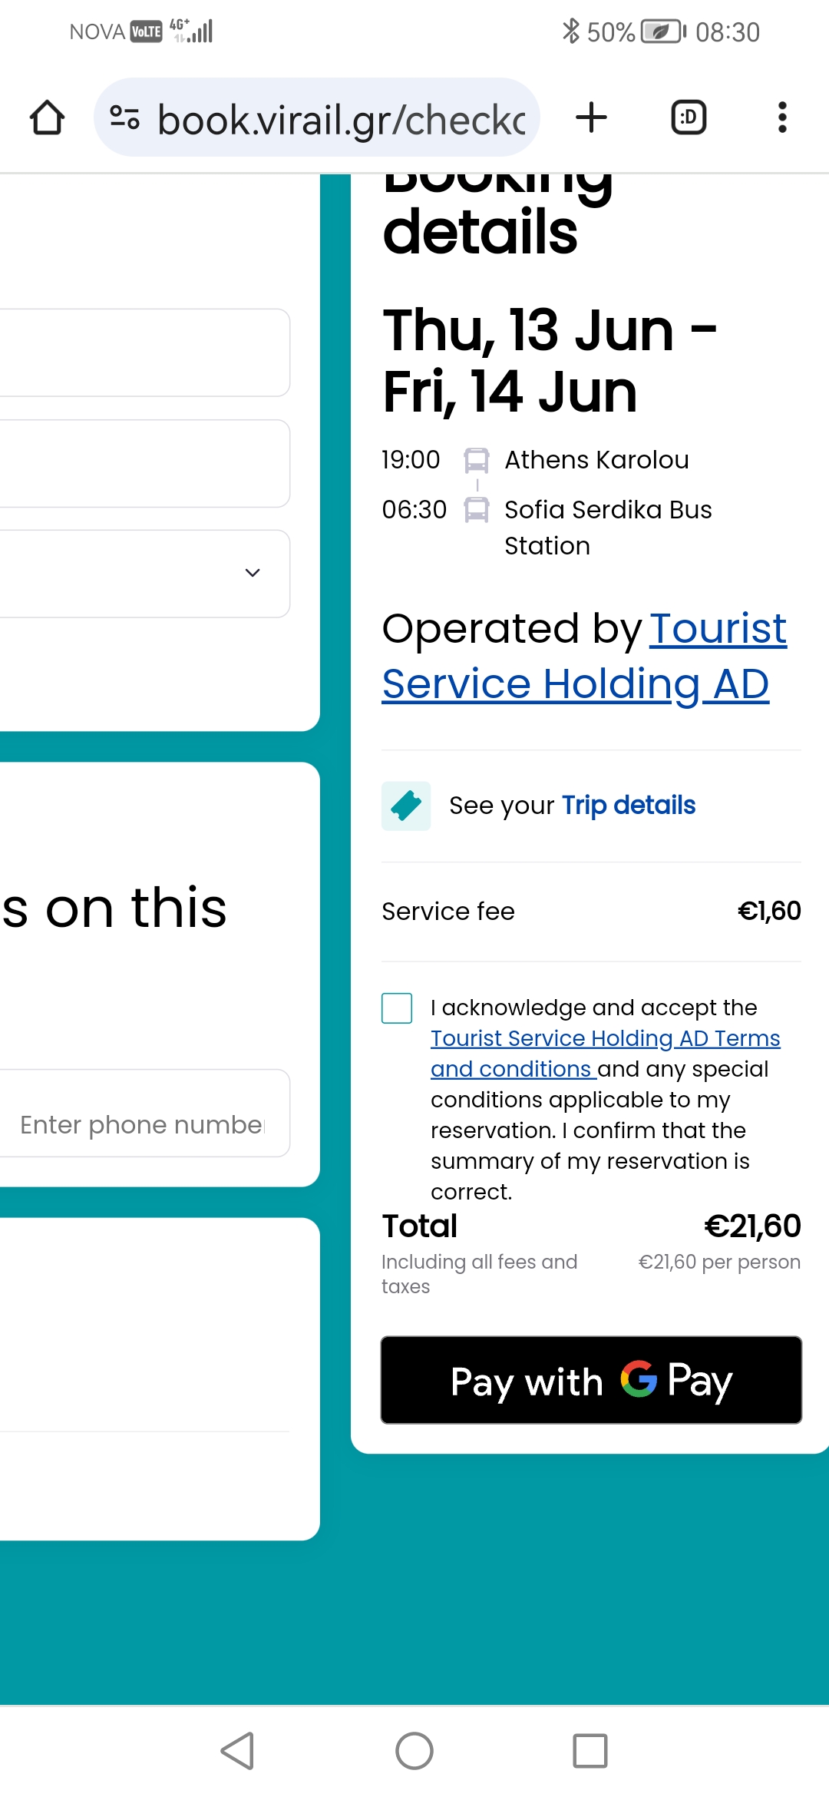Open a new tab with plus icon

pyautogui.click(x=591, y=117)
